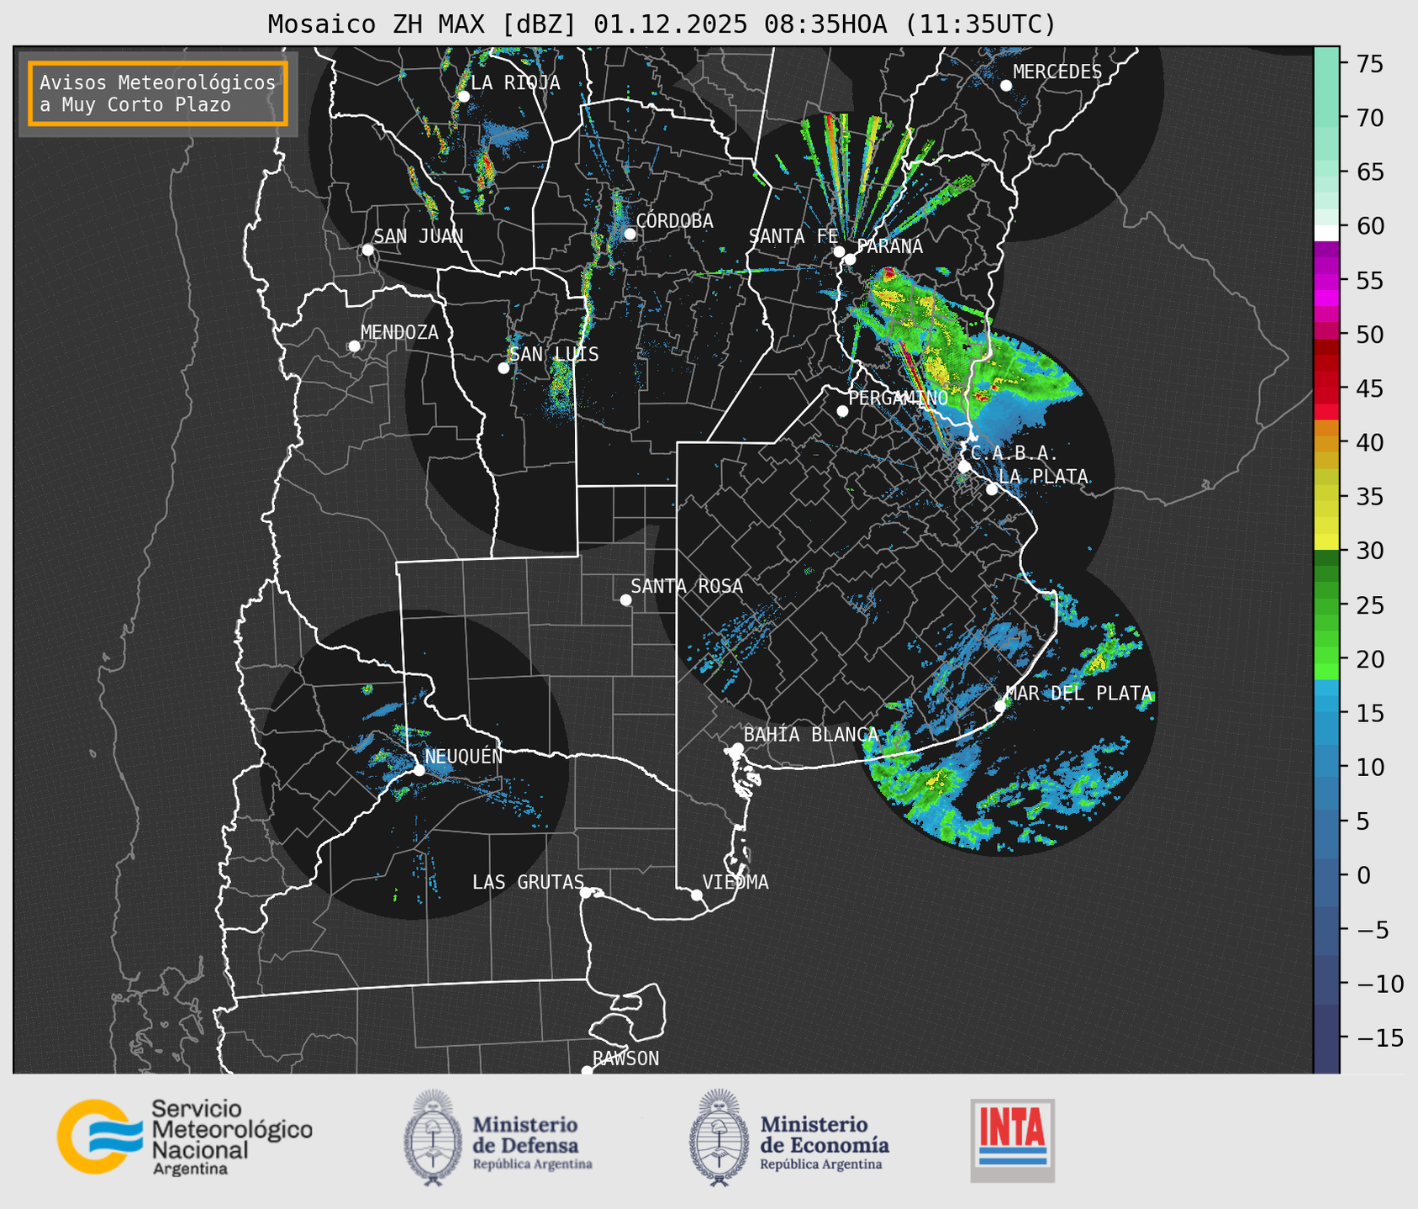
Task: Click the green 25 dBZ band on color scale
Action: pos(1326,605)
